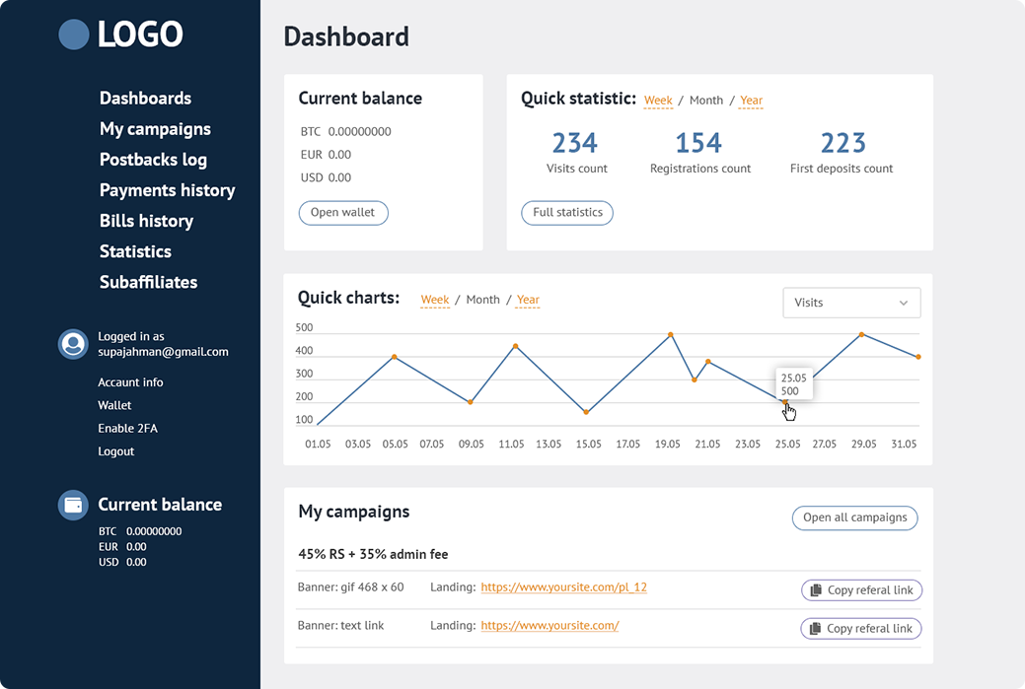The width and height of the screenshot is (1025, 689).
Task: Expand the Visits dropdown chevron arrow
Action: pos(904,303)
